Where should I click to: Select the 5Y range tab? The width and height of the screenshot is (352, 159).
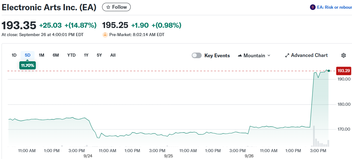99,55
